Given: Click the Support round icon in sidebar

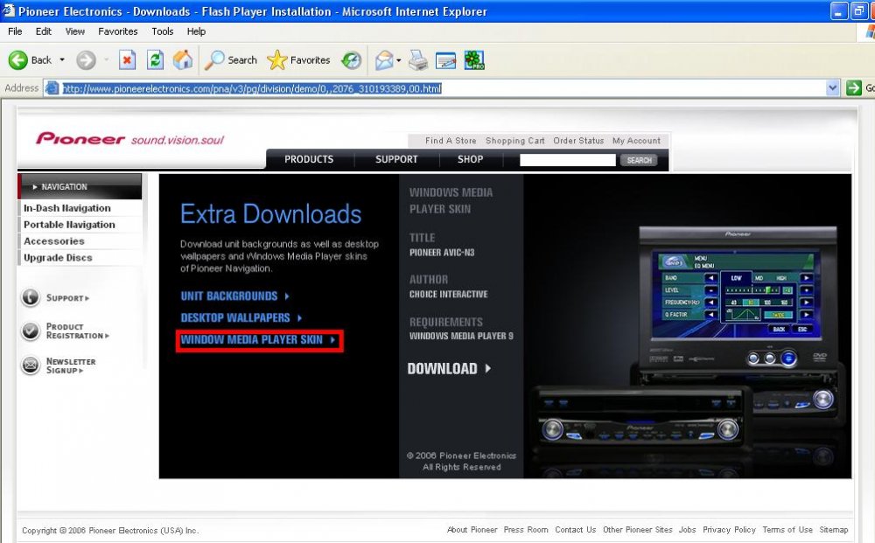Looking at the screenshot, I should tap(30, 297).
